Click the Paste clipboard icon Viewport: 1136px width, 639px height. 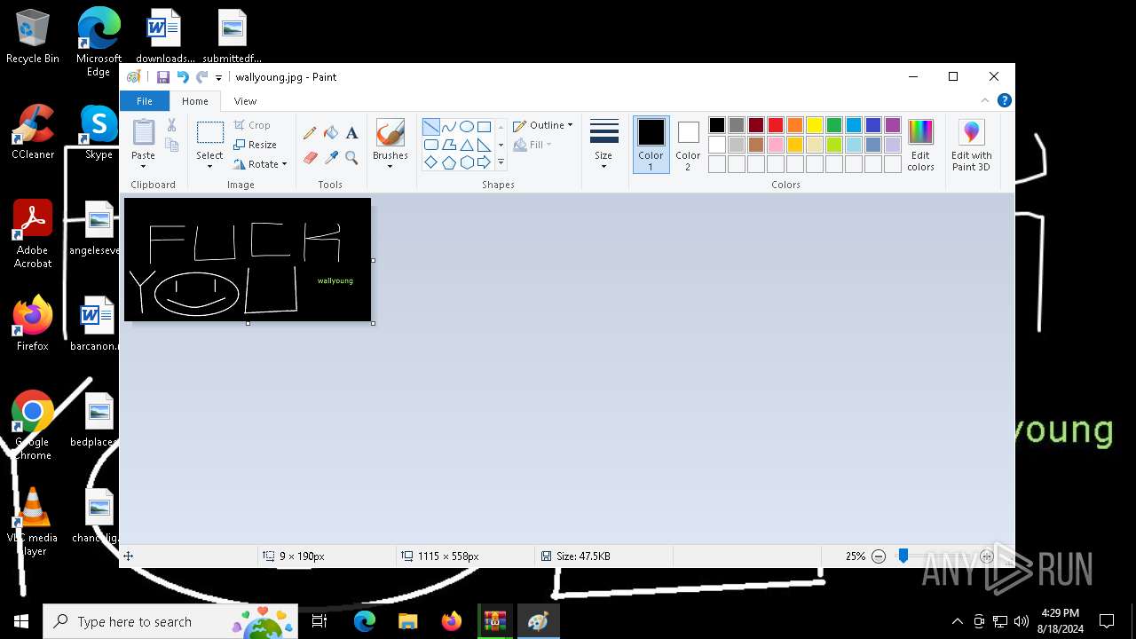[143, 132]
